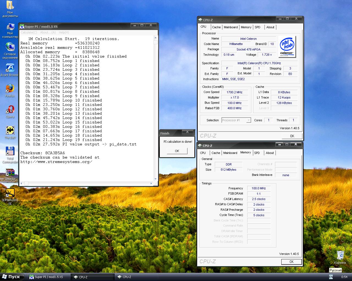Switch to Super PI taskbar button
This screenshot has width=352, height=281.
click(x=48, y=277)
